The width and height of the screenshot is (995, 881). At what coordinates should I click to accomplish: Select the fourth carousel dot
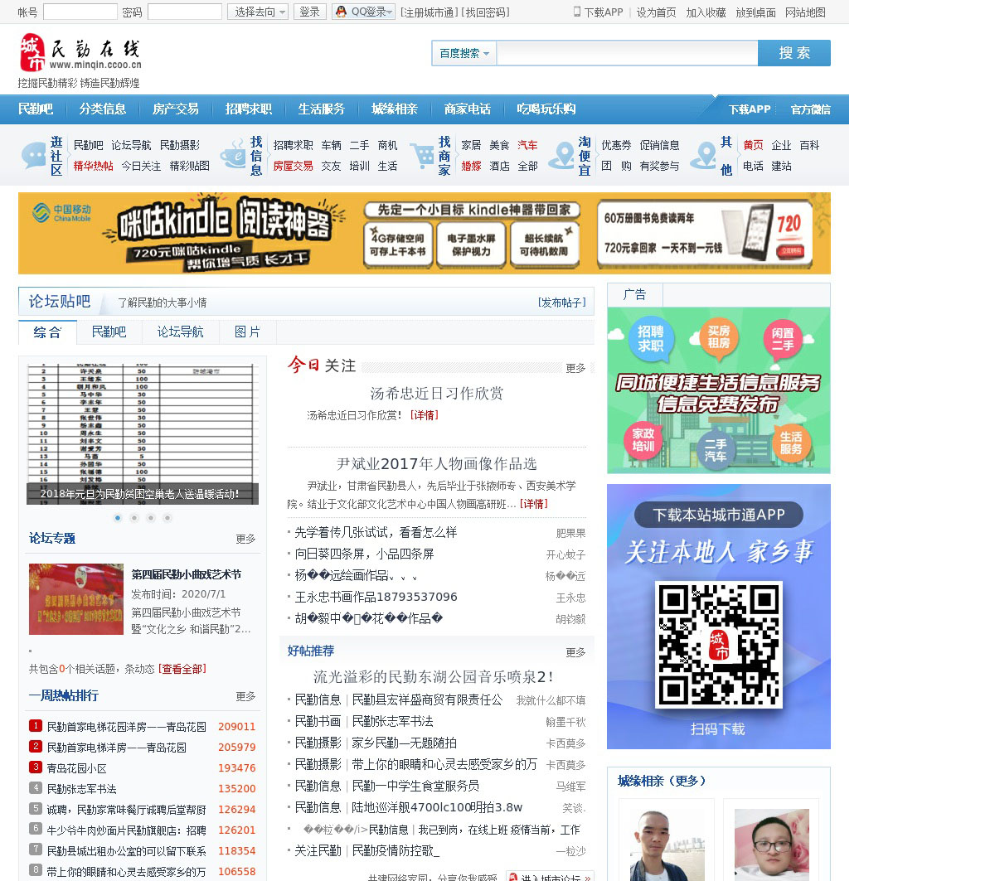click(167, 518)
